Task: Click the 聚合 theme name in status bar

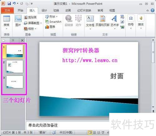Action: pos(42,133)
